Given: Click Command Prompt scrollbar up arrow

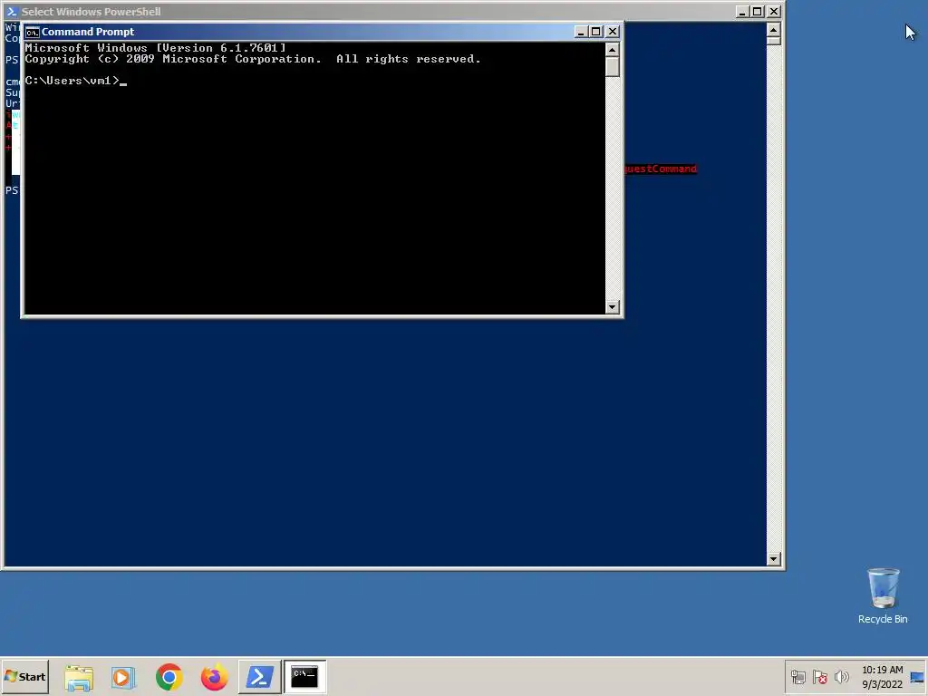Looking at the screenshot, I should pos(613,49).
